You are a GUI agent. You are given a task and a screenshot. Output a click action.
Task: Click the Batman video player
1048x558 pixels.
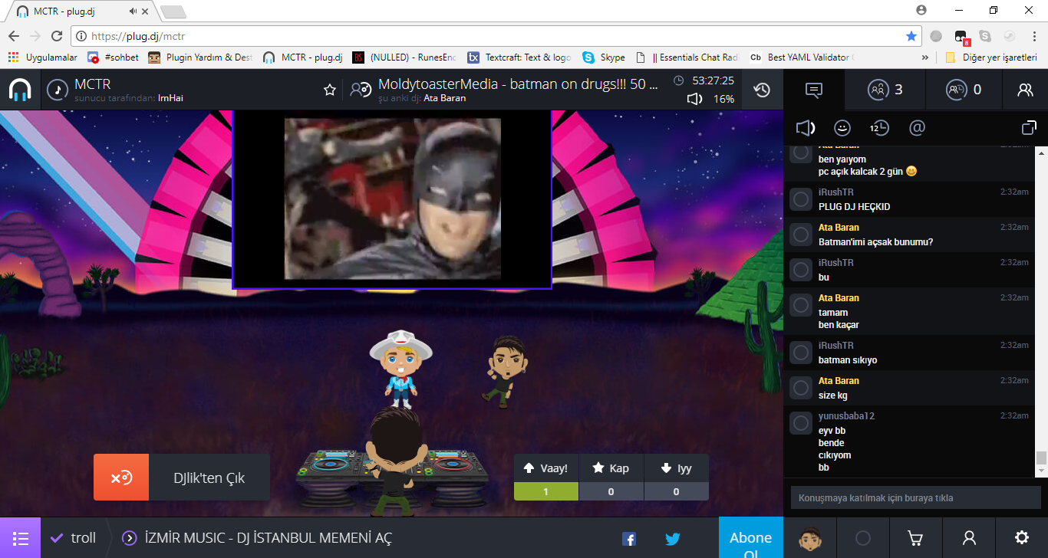tap(392, 199)
